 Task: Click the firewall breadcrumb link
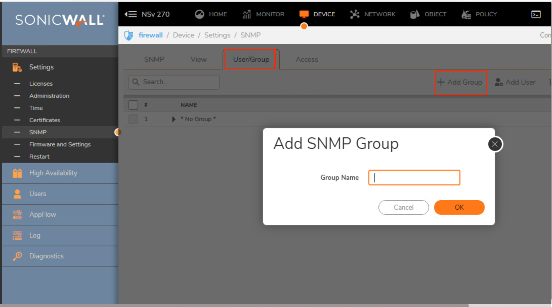point(151,35)
